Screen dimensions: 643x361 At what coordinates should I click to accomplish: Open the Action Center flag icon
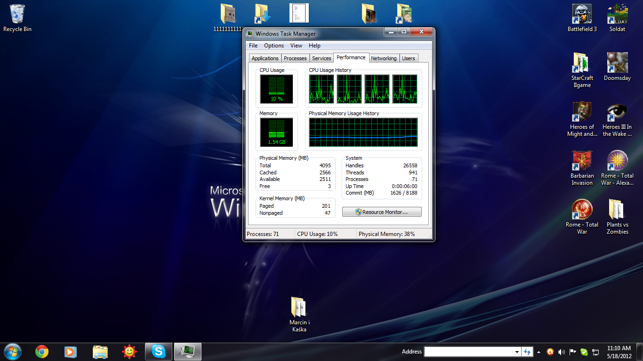pos(572,352)
